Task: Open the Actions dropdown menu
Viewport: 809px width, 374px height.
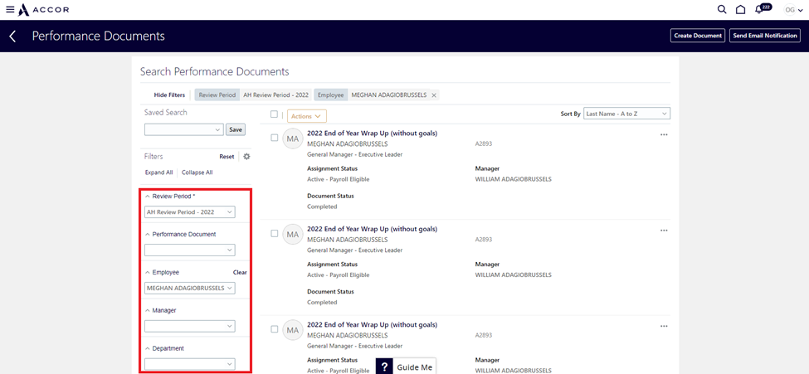Action: [x=307, y=116]
